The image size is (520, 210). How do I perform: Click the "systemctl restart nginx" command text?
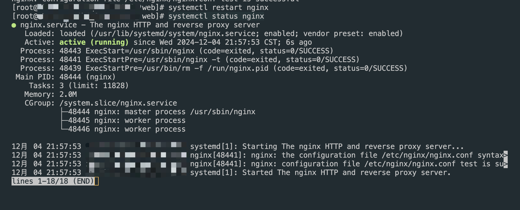218,8
